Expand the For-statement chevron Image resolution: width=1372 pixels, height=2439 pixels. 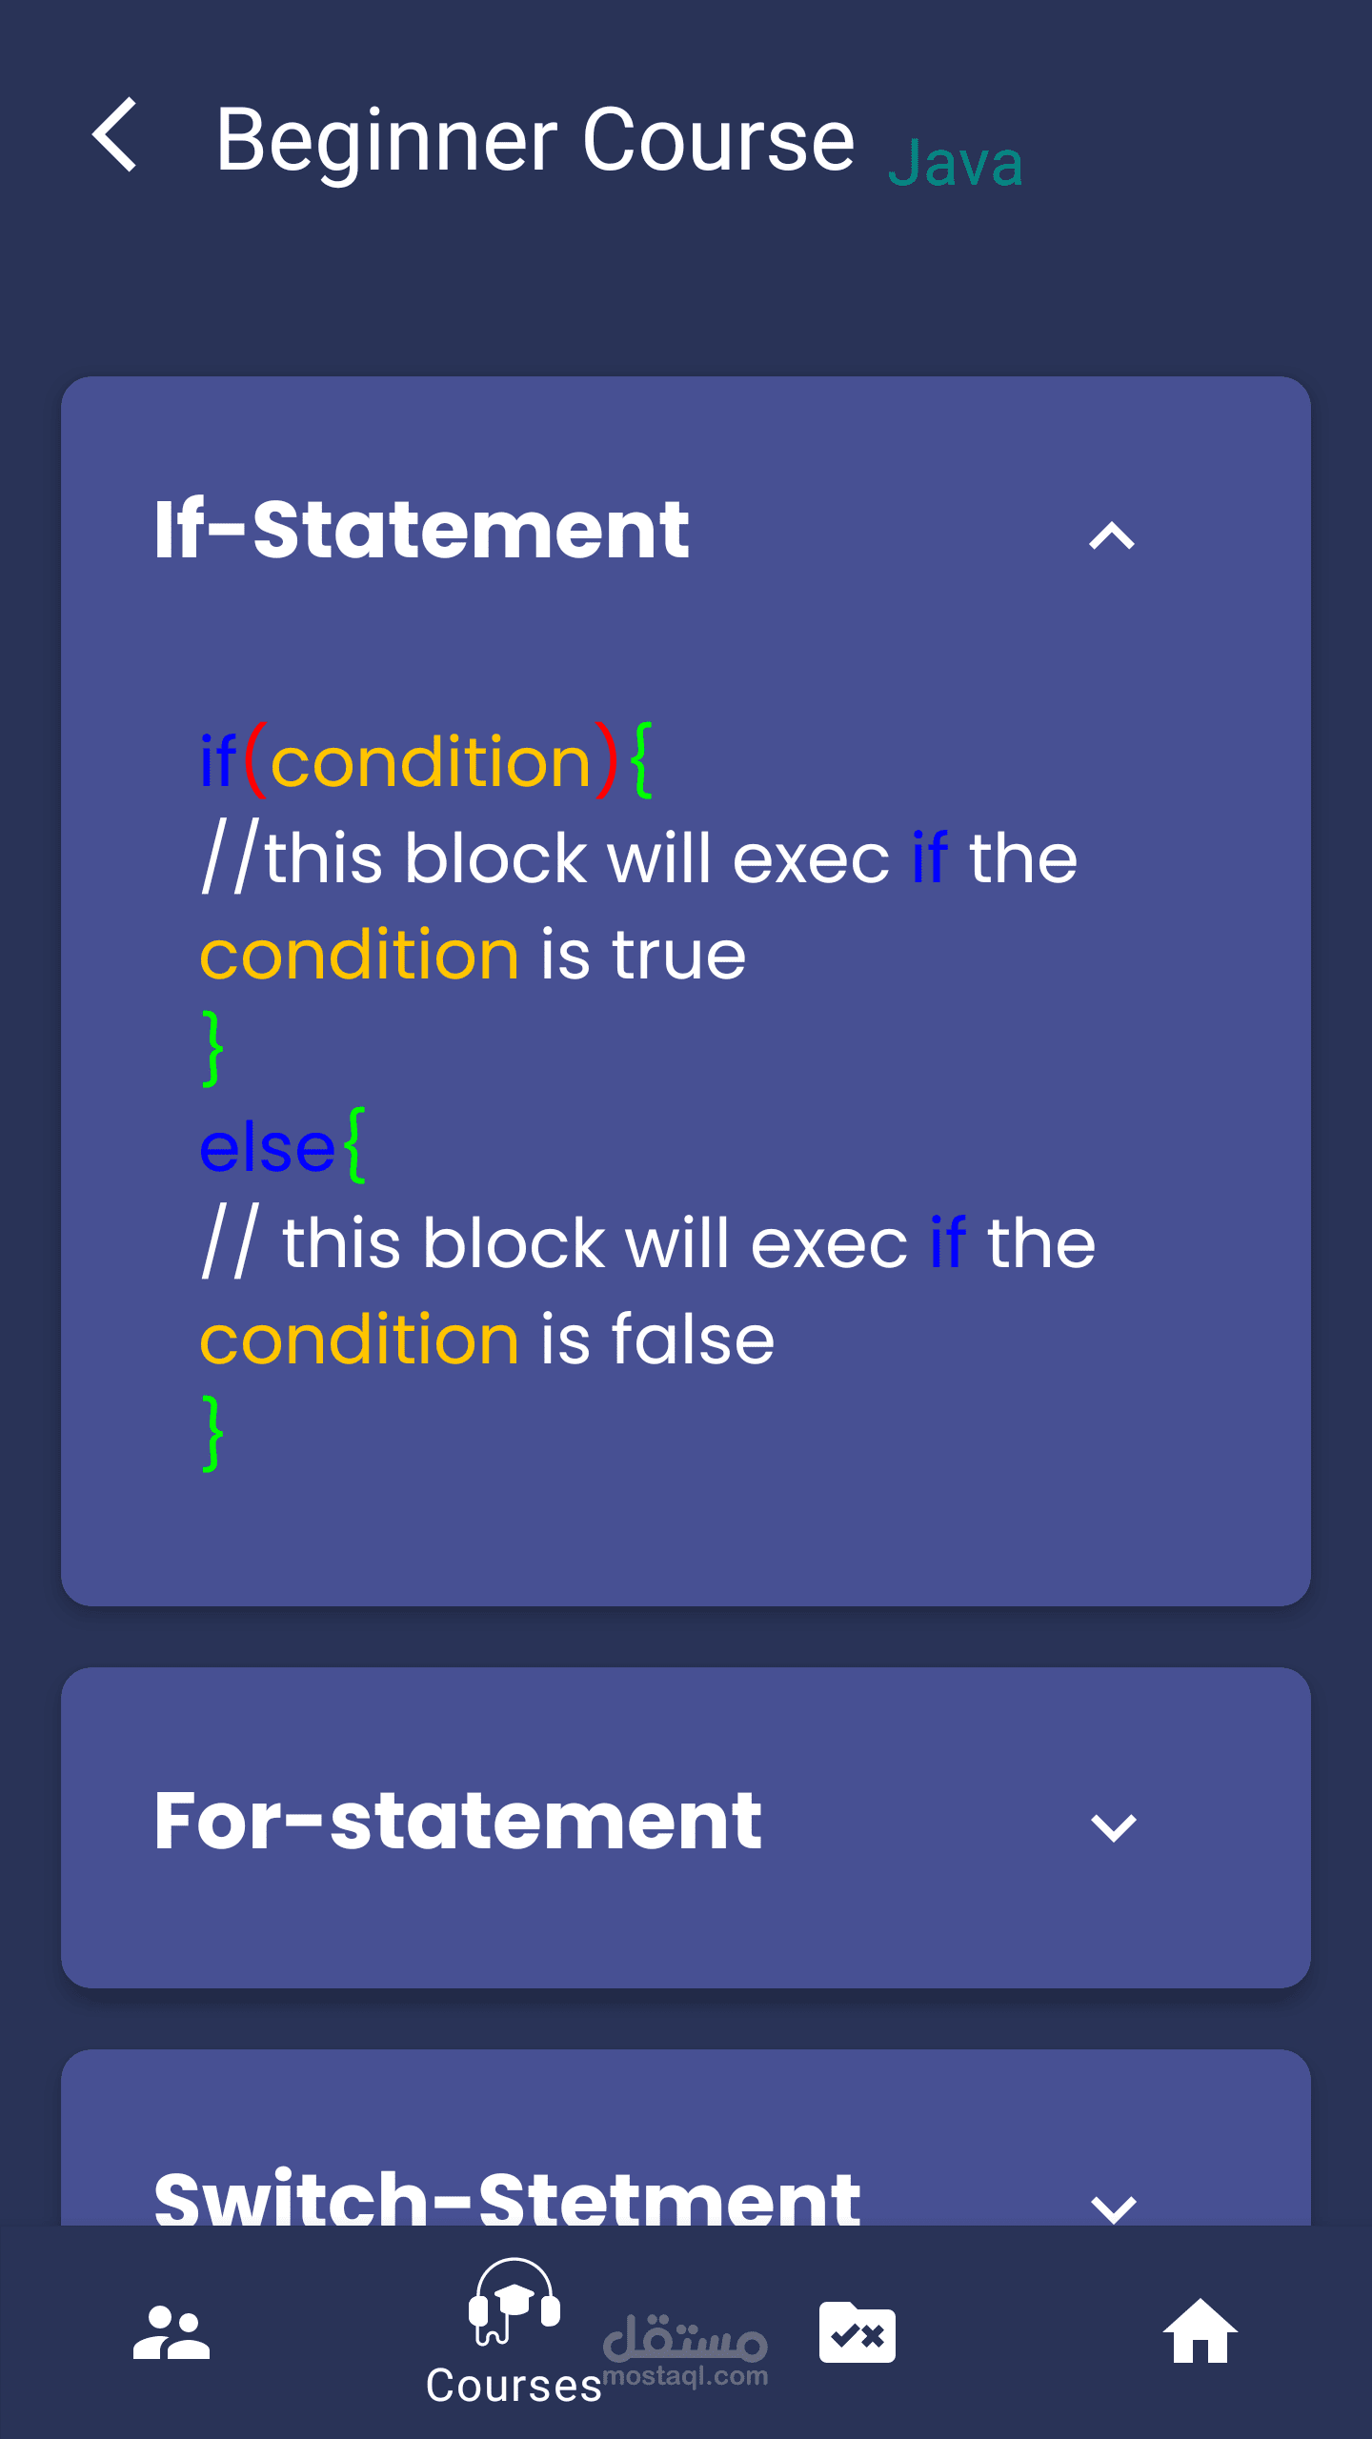(x=1113, y=1827)
